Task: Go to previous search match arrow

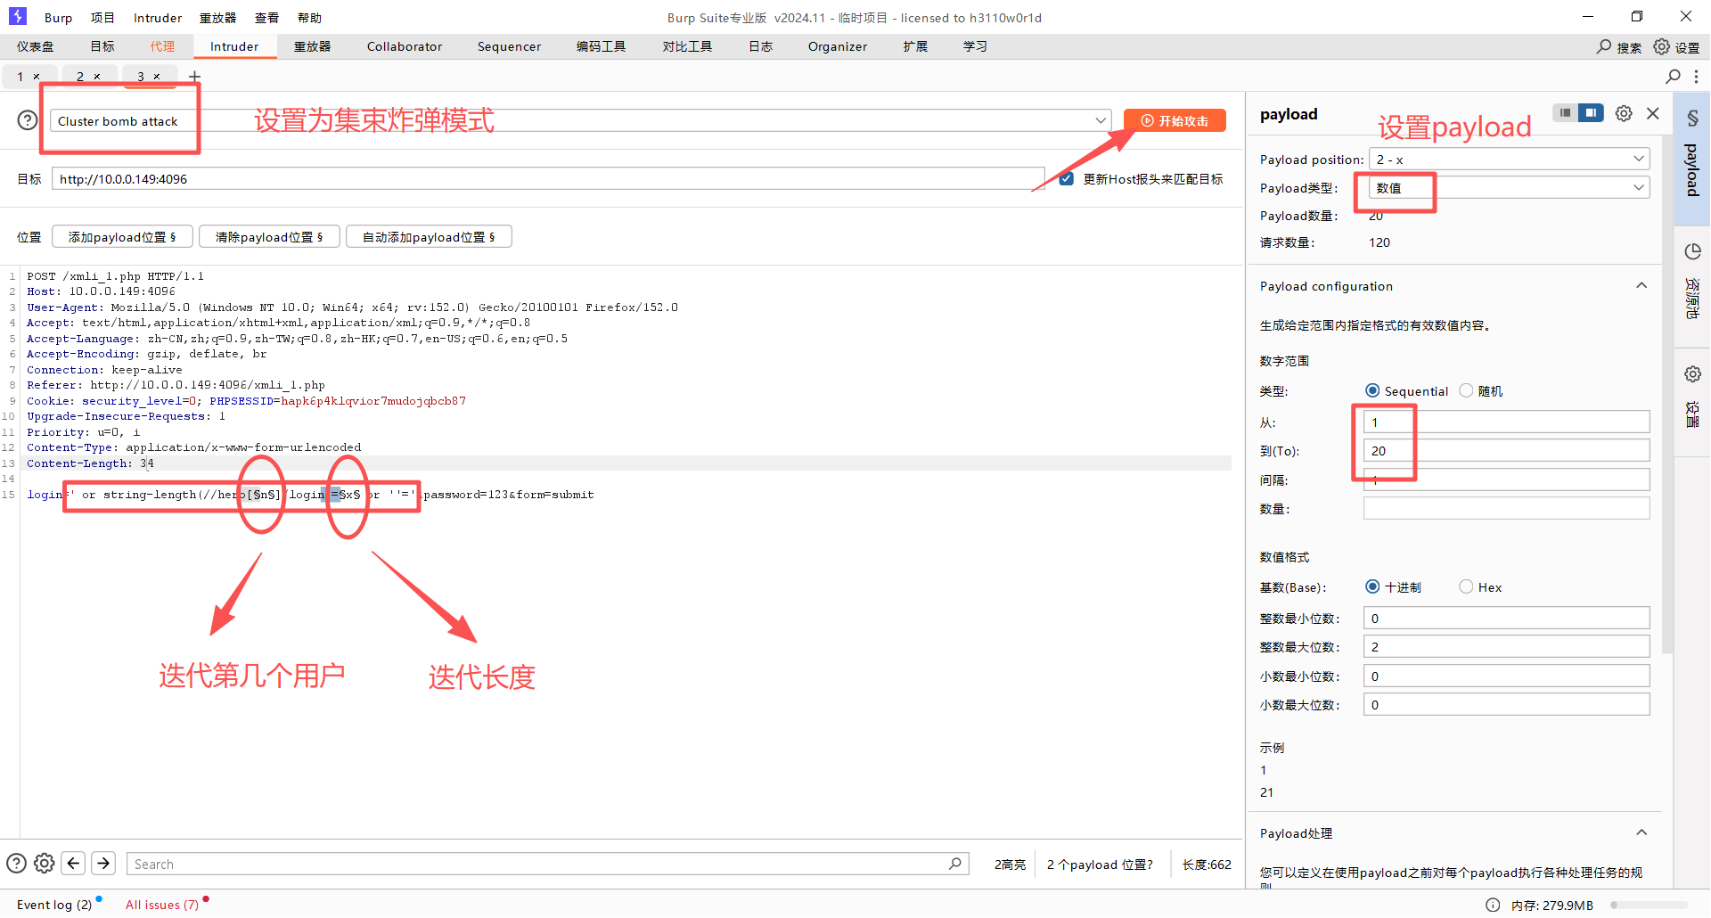Action: click(74, 863)
